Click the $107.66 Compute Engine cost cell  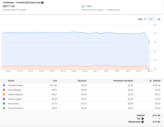click(53, 85)
